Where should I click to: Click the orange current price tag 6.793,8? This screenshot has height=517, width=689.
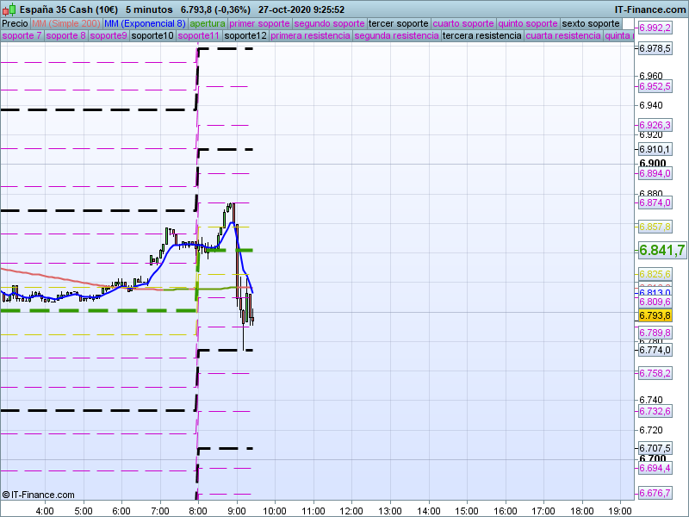[x=655, y=316]
